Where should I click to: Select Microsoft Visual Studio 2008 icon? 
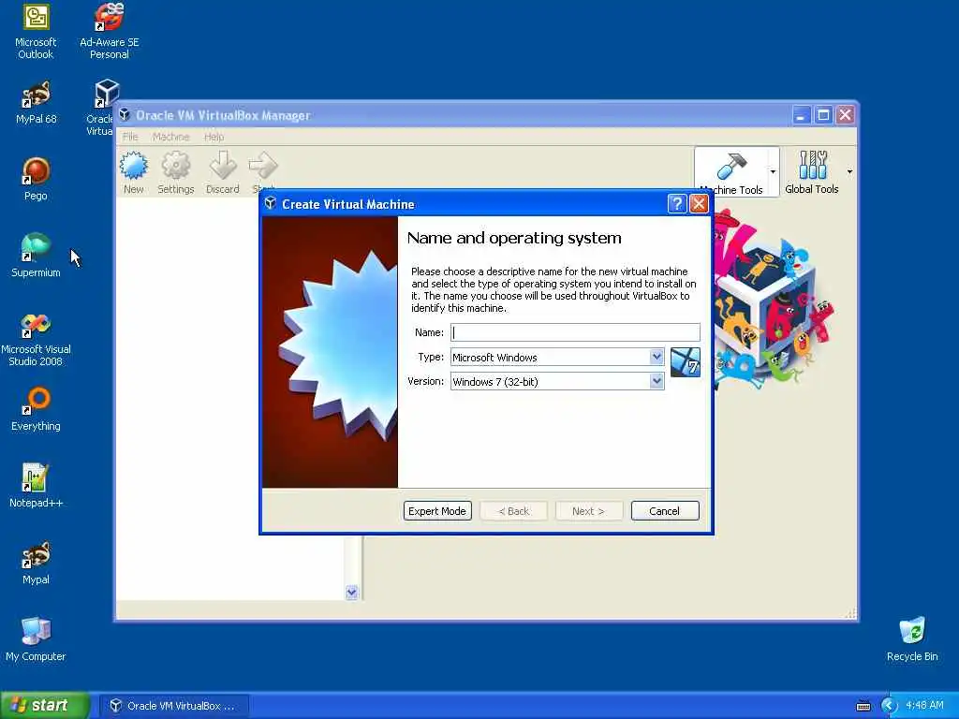36,339
